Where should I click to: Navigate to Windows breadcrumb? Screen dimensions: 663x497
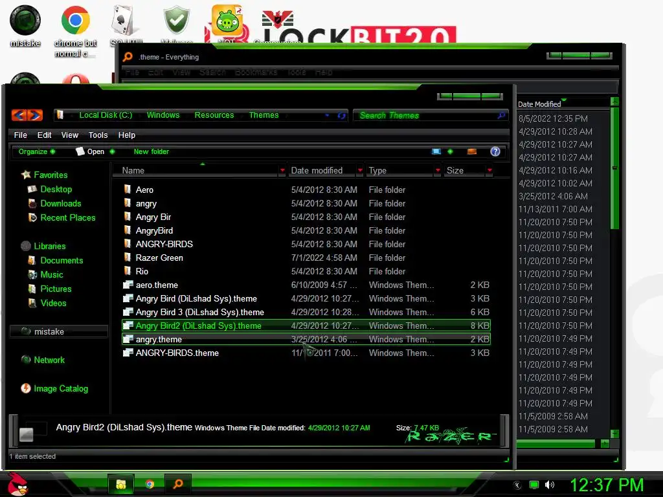(x=163, y=115)
